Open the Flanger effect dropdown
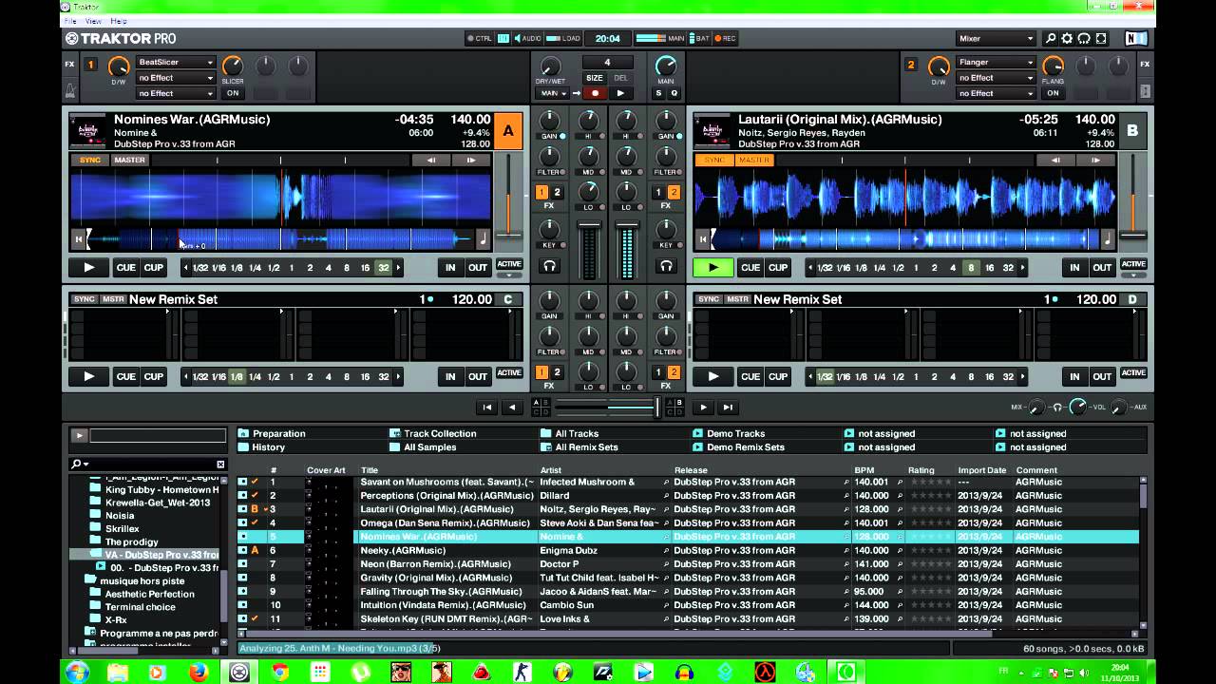 coord(996,62)
